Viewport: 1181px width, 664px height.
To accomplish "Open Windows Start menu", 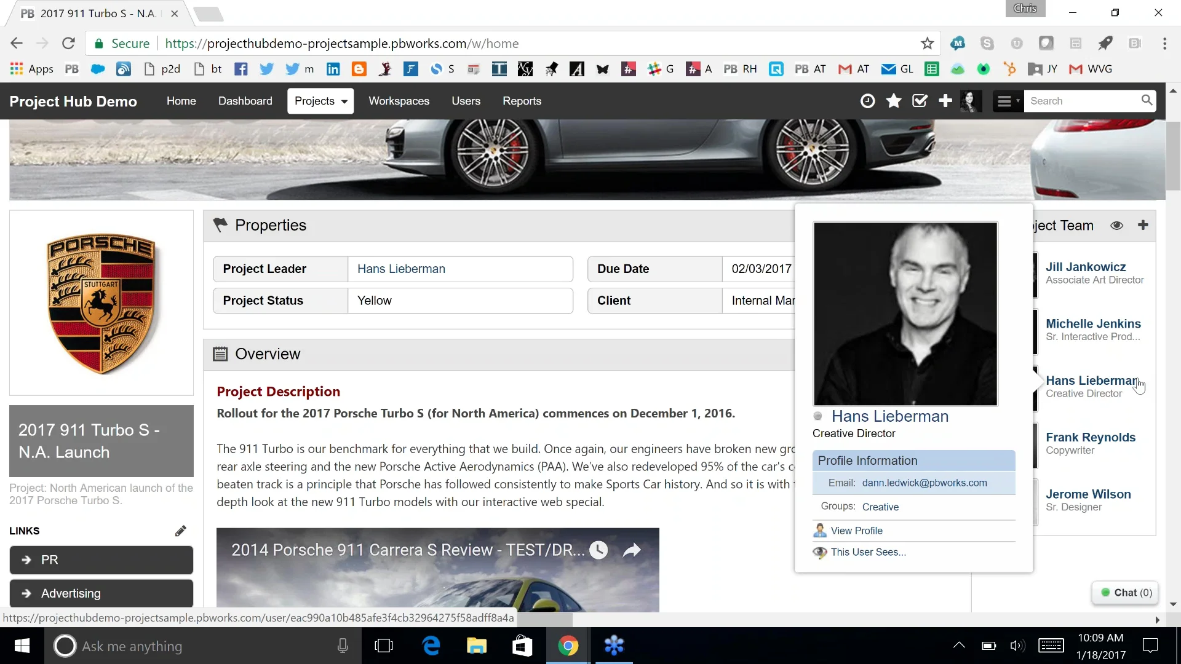I will [22, 646].
